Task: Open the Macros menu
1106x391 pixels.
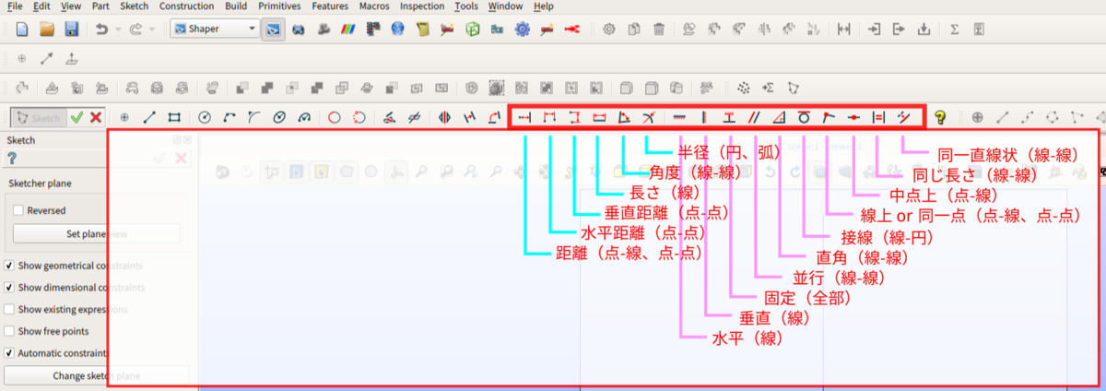Action: [373, 6]
